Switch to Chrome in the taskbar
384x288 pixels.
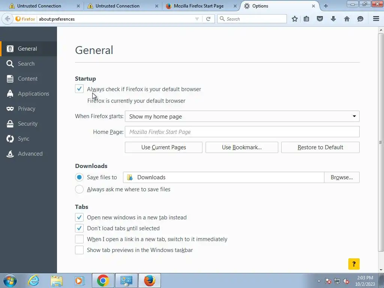coord(103,280)
